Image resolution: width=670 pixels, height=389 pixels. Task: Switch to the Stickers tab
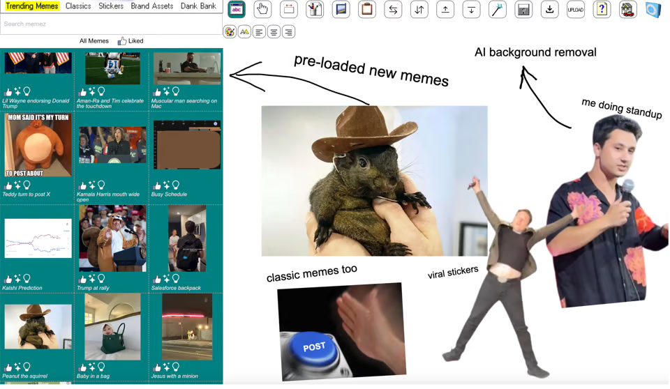111,6
